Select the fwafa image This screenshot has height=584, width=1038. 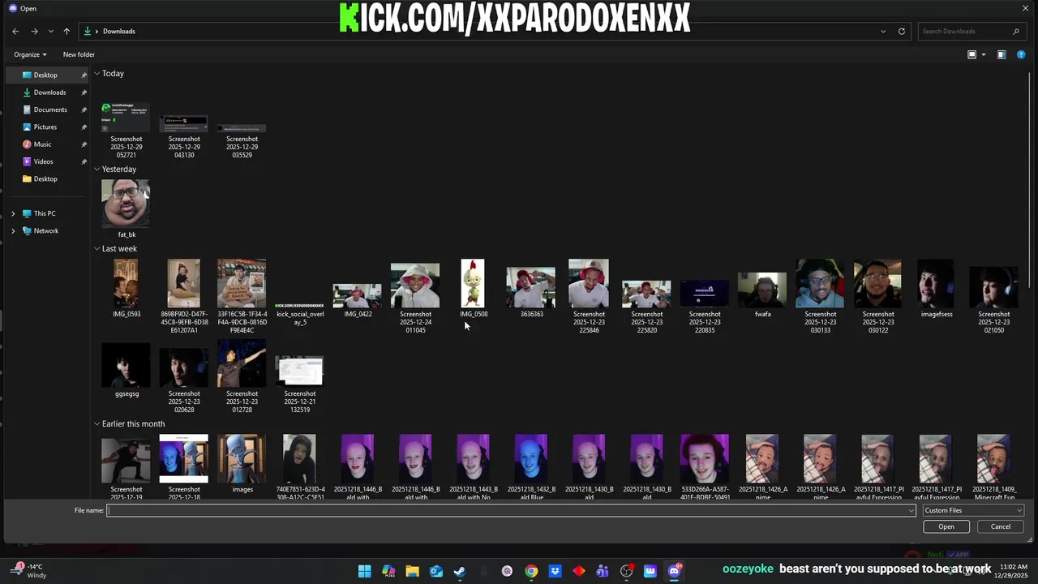click(x=762, y=294)
